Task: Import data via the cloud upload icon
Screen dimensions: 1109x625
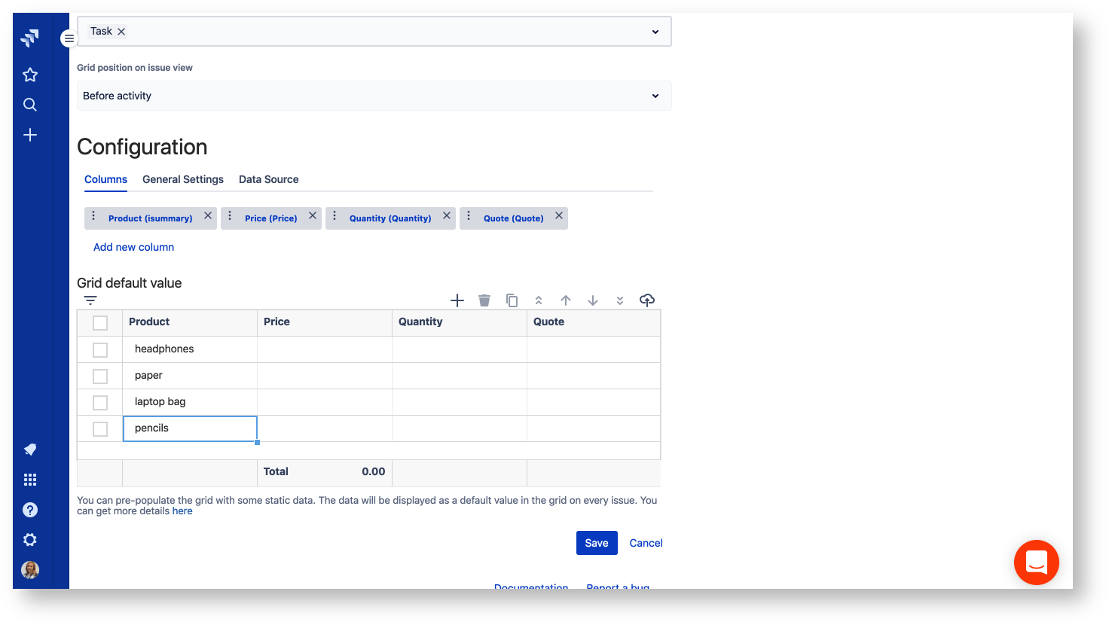Action: 647,300
